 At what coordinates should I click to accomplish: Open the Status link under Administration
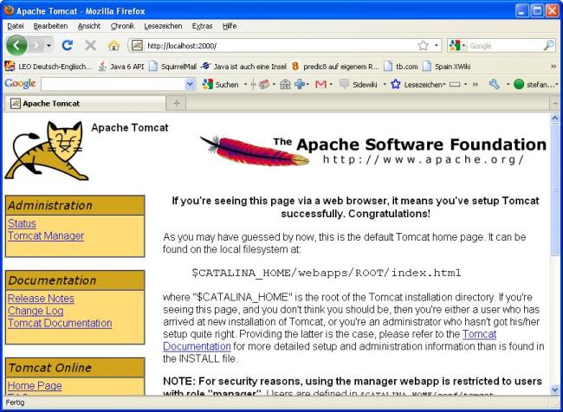click(x=22, y=223)
